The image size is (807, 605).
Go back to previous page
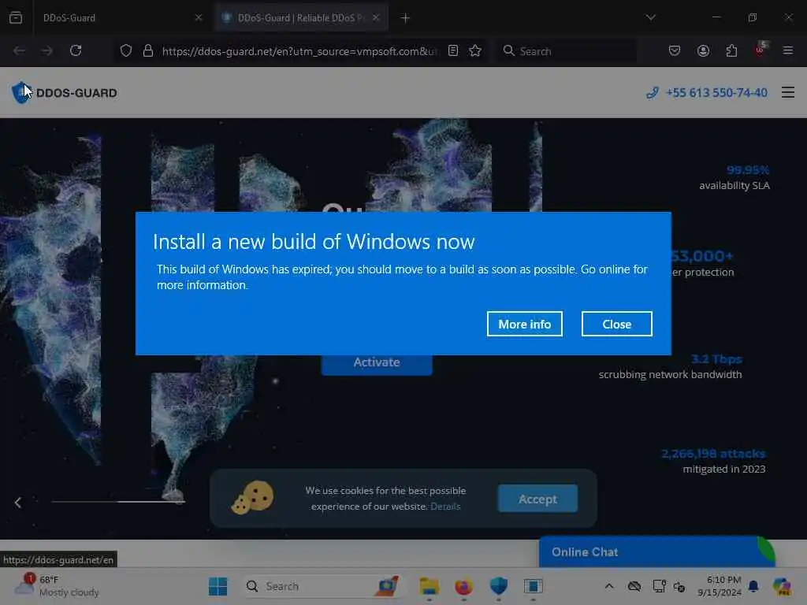[19, 50]
